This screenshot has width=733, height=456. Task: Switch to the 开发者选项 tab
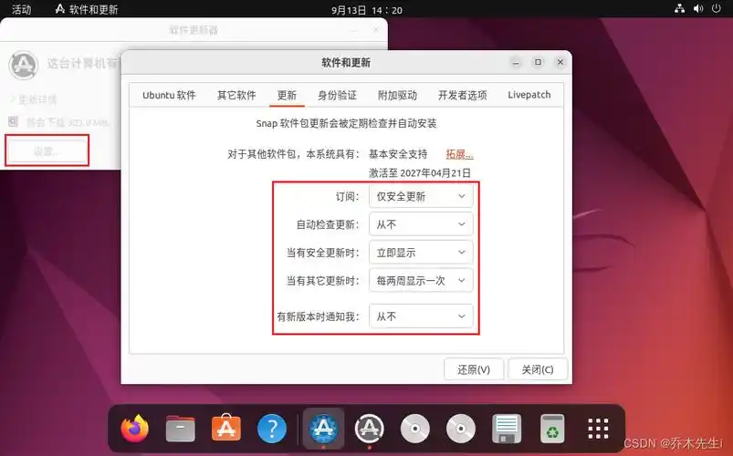pyautogui.click(x=462, y=96)
